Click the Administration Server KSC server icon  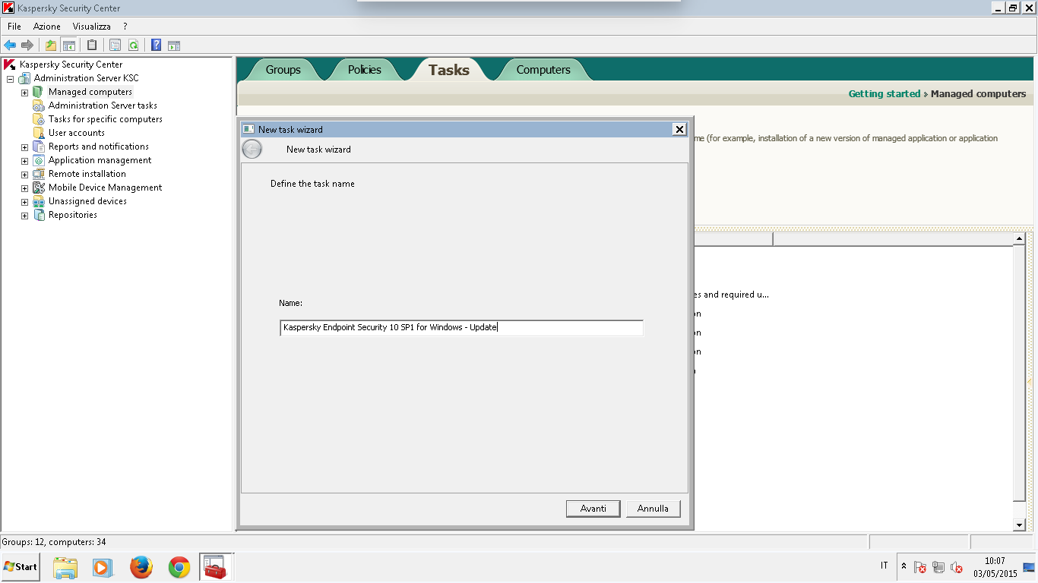tap(25, 78)
